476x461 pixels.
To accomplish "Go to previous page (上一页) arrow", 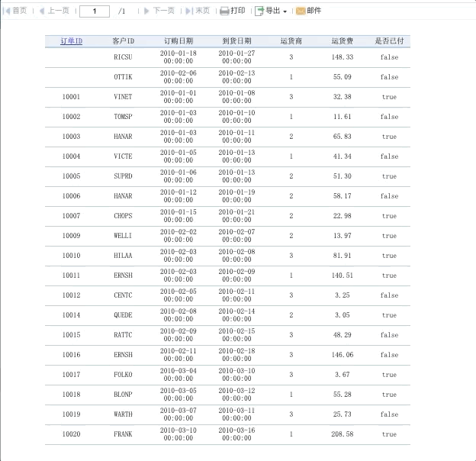I will point(42,11).
